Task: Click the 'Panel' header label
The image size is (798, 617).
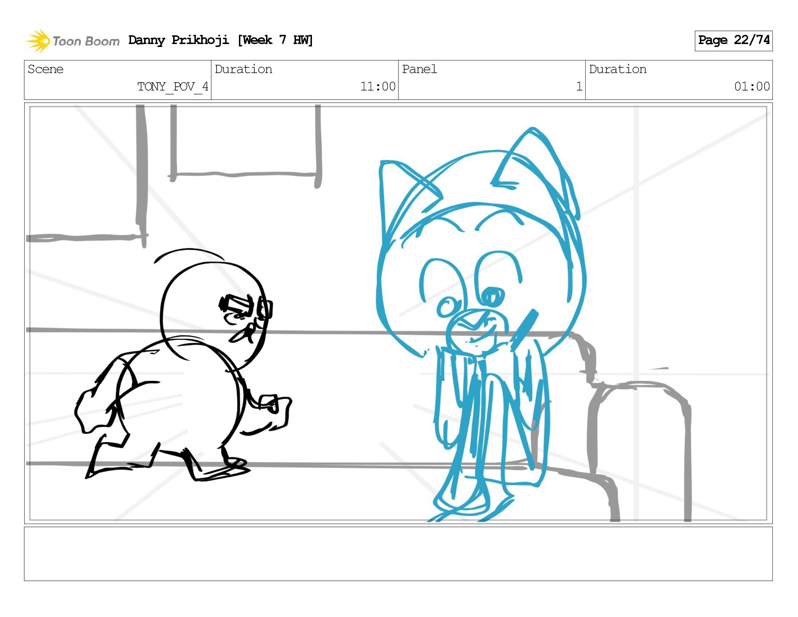Action: [419, 69]
